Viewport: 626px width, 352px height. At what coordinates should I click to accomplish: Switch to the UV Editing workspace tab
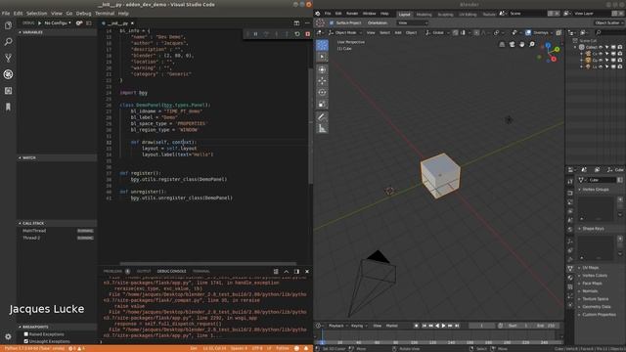click(468, 14)
